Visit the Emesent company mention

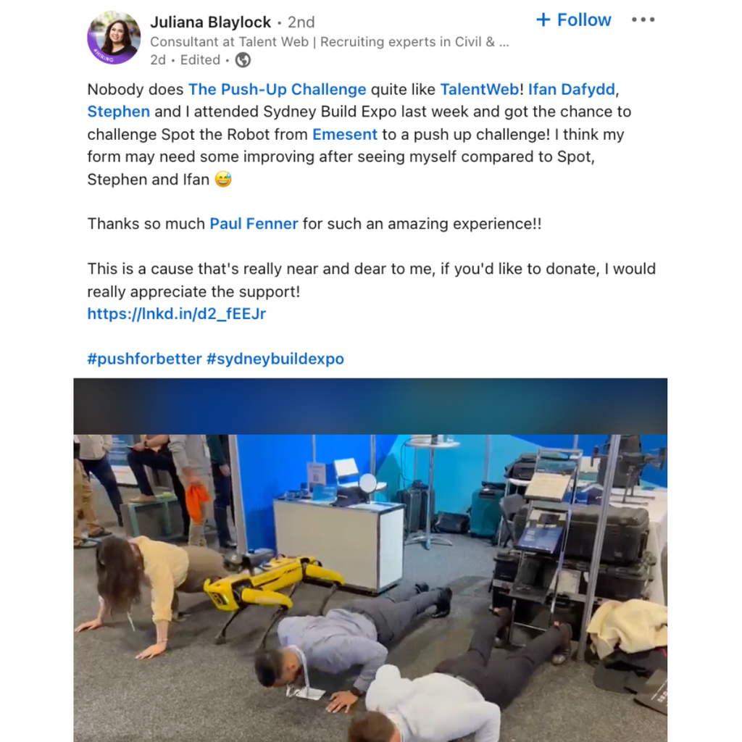click(x=345, y=134)
